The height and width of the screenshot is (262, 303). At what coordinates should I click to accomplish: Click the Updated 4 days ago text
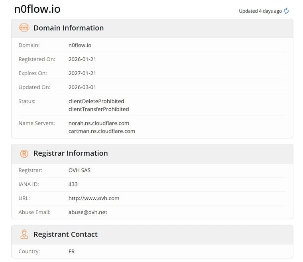click(x=260, y=11)
